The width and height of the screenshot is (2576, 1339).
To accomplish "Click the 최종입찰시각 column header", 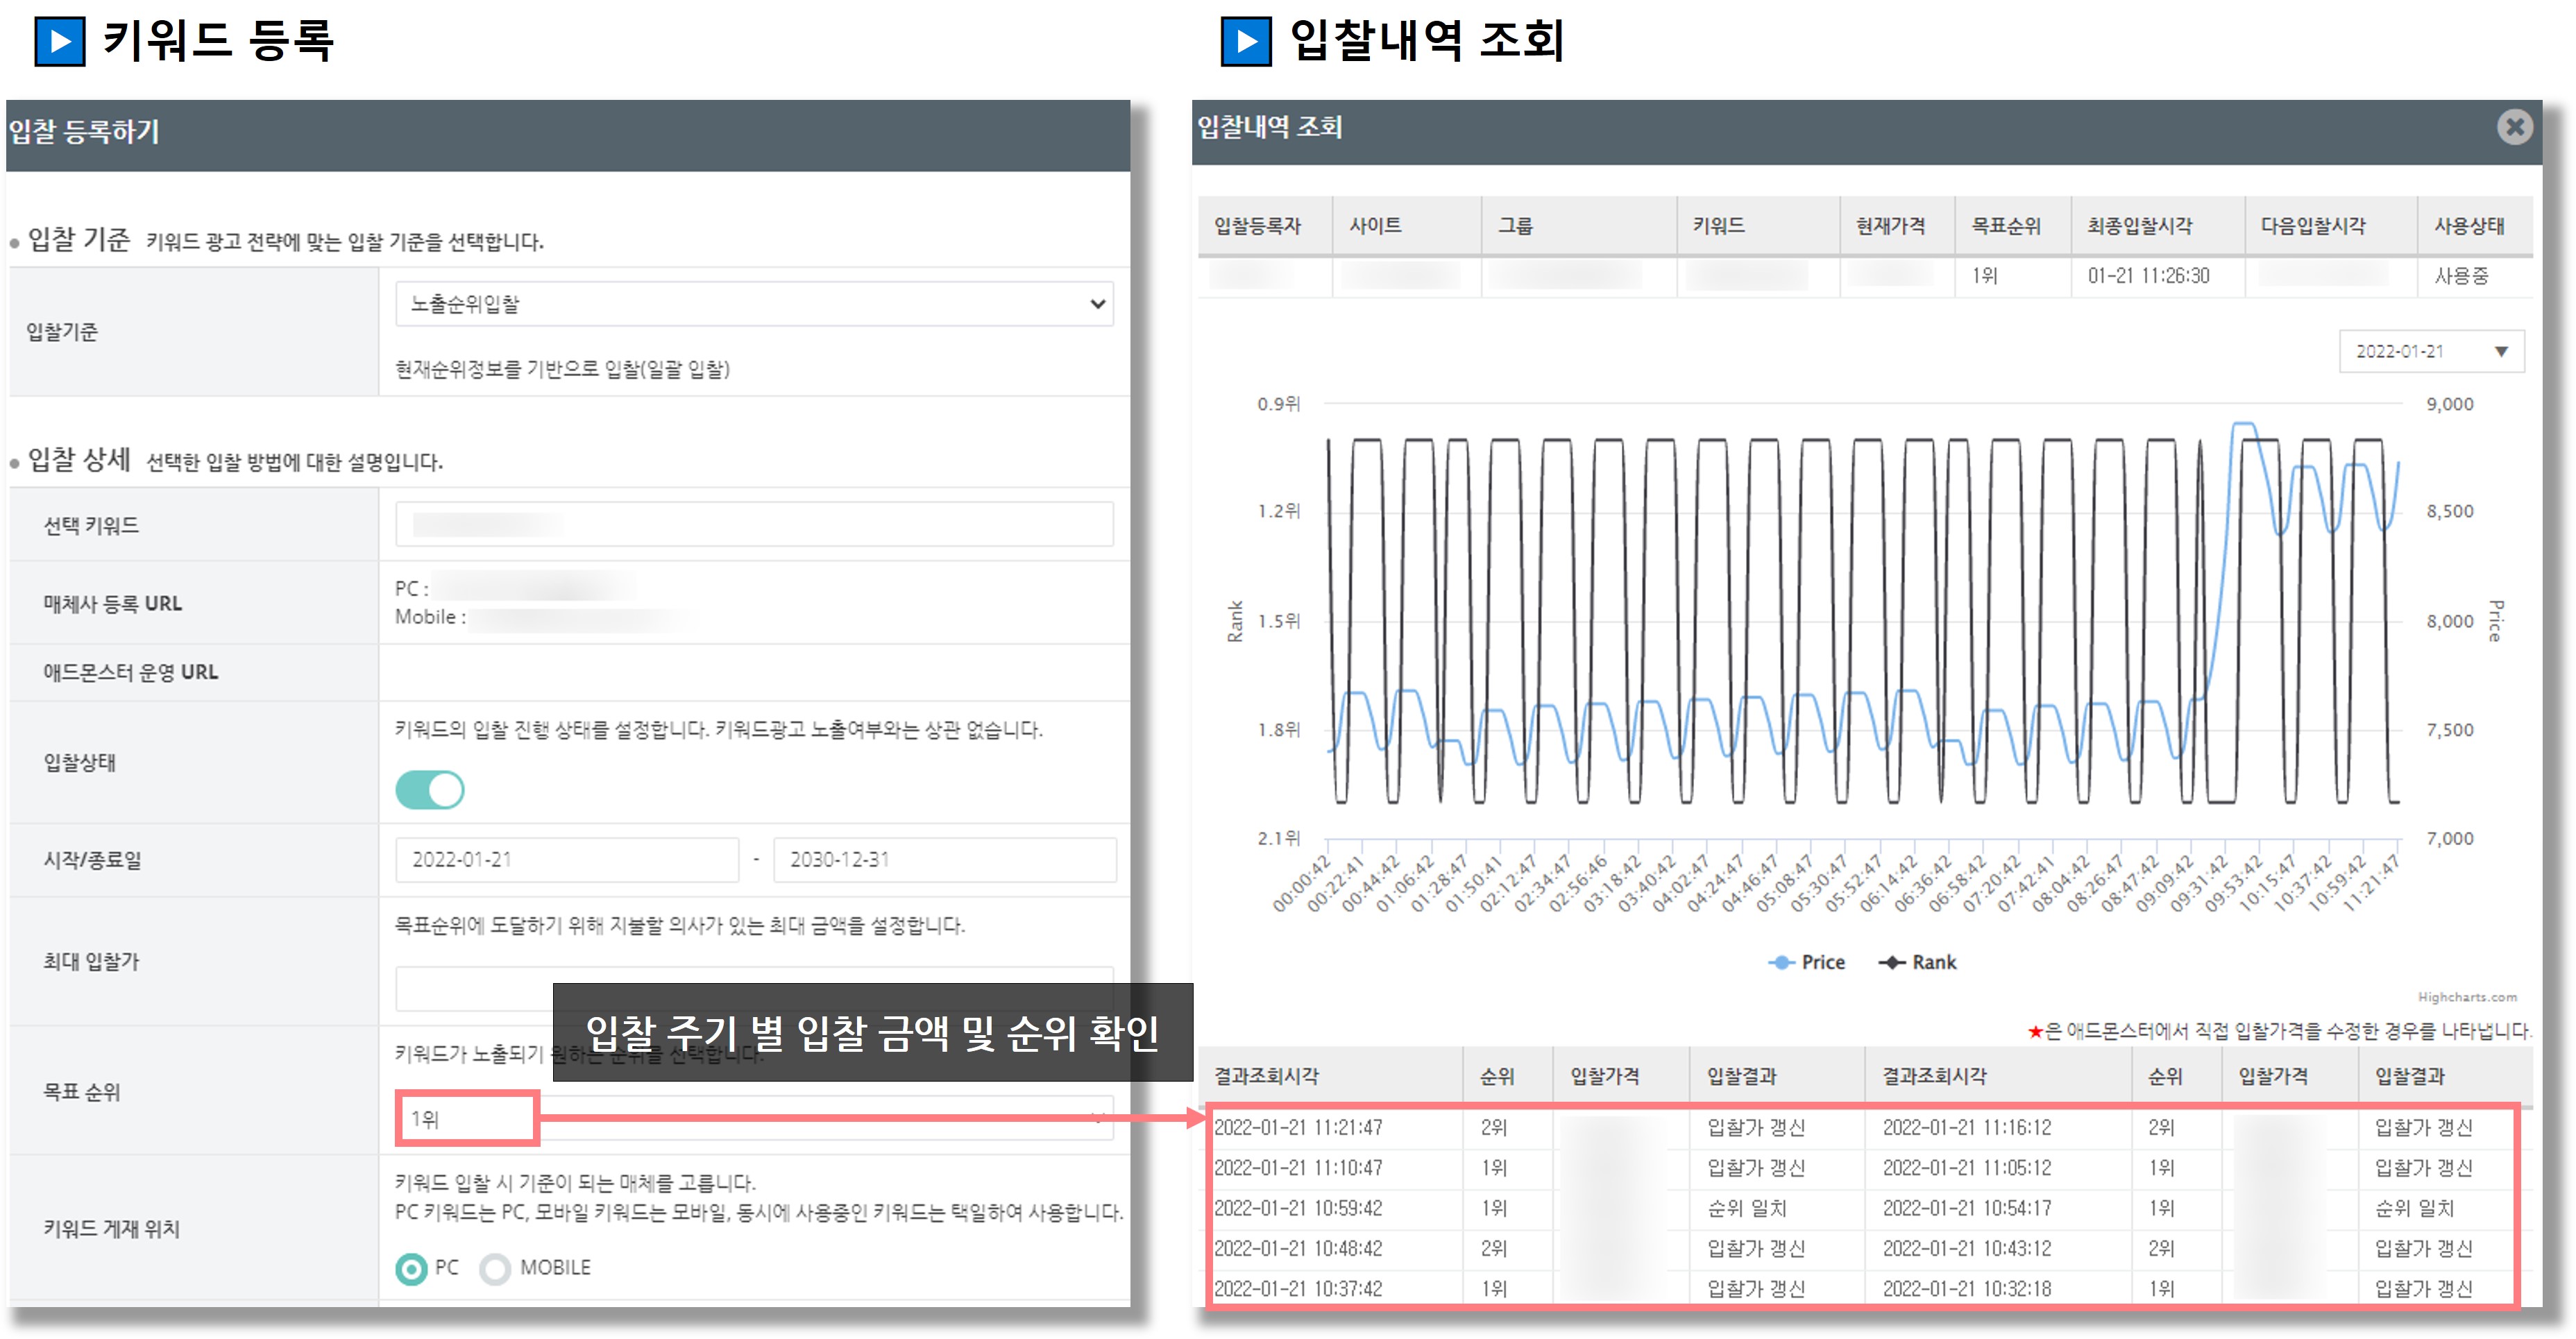I will point(2139,226).
